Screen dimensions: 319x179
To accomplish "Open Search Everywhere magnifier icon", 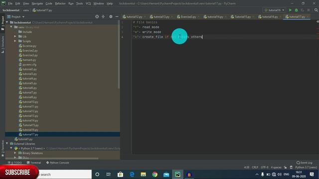I will [x=316, y=10].
